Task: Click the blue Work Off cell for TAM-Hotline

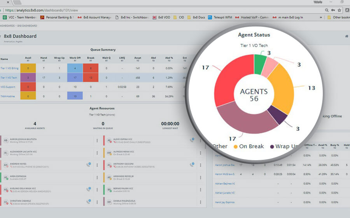Action: (x=75, y=96)
